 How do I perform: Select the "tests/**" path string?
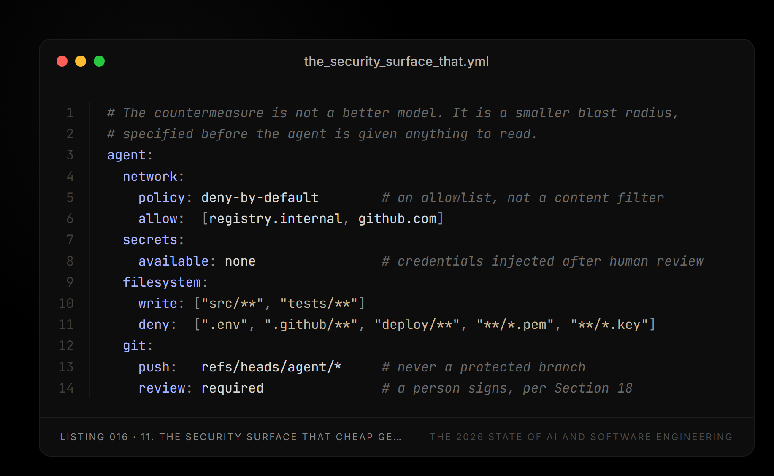(x=319, y=303)
